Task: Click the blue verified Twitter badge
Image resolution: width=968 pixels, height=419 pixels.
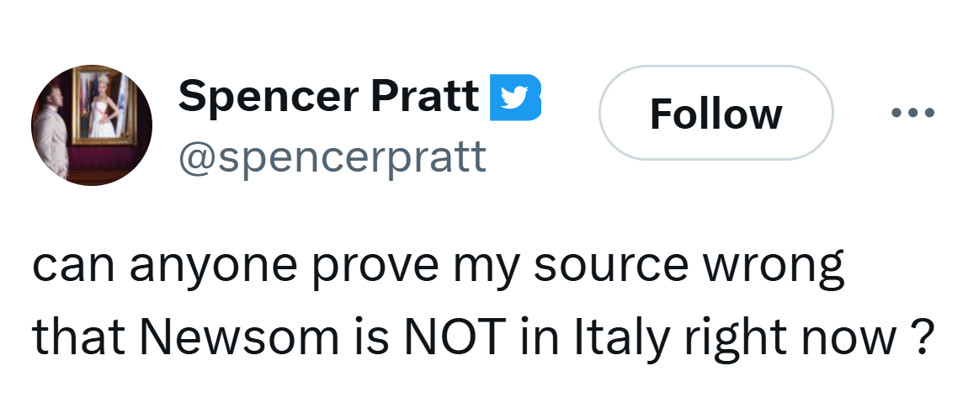Action: (514, 97)
